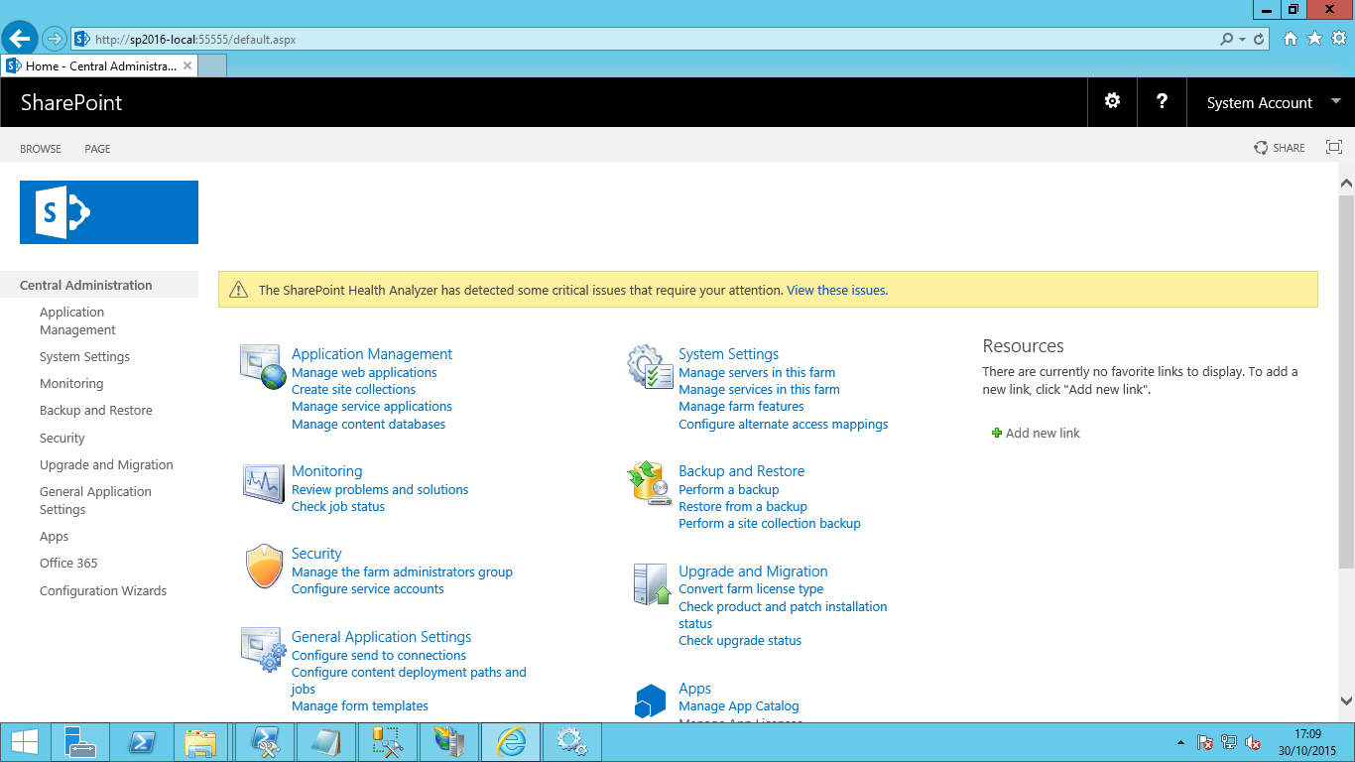Click the page scrollbar down arrow
Image resolution: width=1355 pixels, height=762 pixels.
click(1346, 700)
